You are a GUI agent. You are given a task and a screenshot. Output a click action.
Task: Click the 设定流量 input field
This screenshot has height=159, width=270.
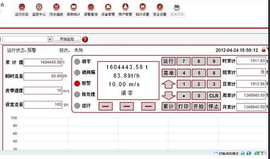point(43,105)
